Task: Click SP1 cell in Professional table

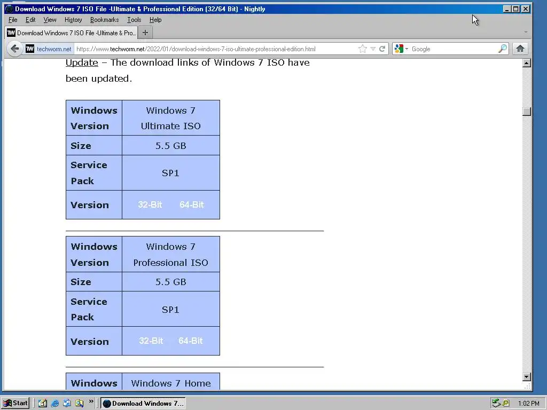Action: click(x=171, y=309)
